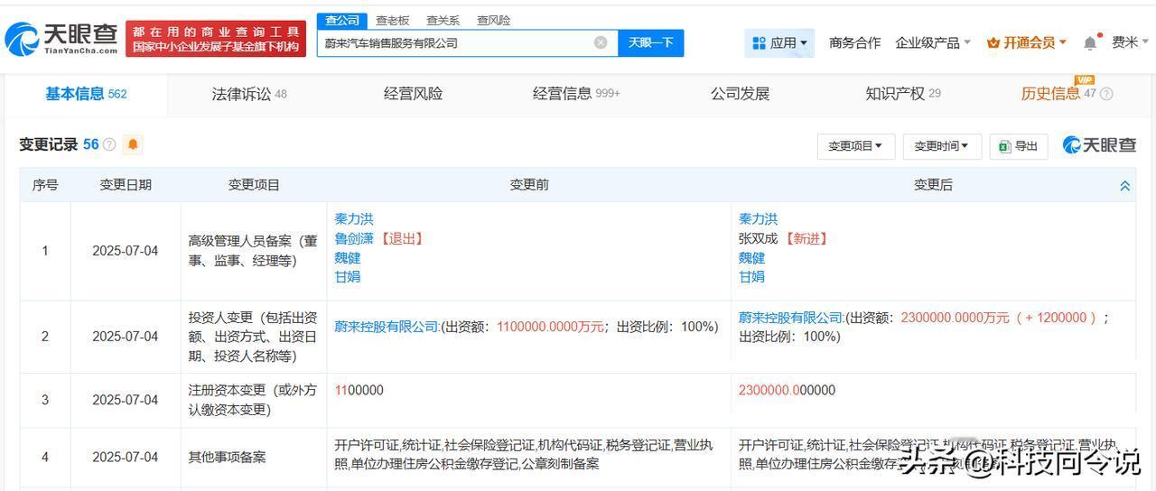
Task: Click the 2300000.000000 value after change
Action: click(787, 391)
